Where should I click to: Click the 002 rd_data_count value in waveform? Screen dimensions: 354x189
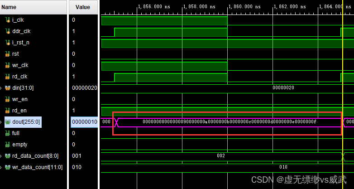pos(221,156)
